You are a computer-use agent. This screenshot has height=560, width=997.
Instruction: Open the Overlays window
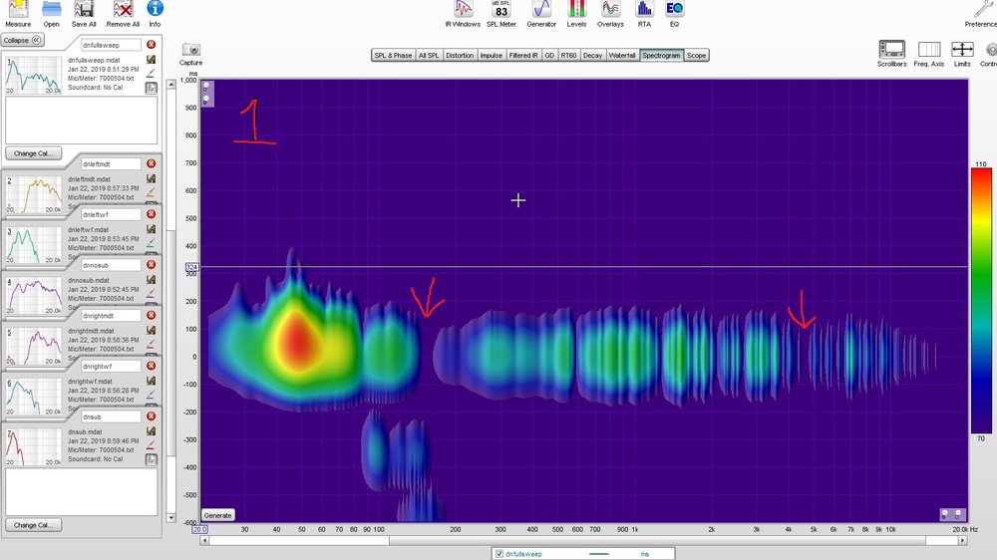[610, 13]
